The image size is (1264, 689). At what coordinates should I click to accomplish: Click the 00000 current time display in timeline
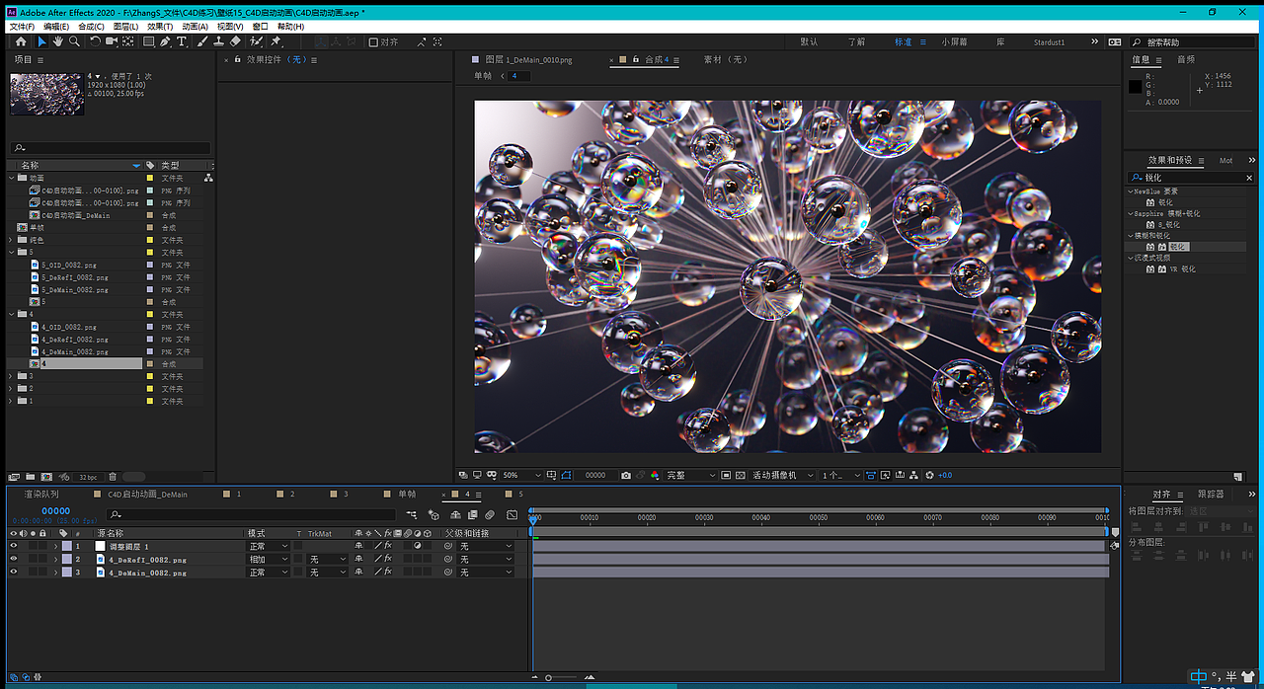click(55, 511)
